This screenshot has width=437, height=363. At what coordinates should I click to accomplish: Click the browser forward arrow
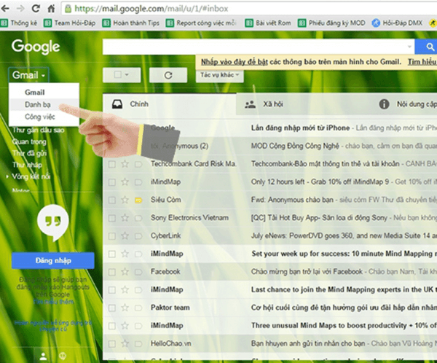click(20, 9)
